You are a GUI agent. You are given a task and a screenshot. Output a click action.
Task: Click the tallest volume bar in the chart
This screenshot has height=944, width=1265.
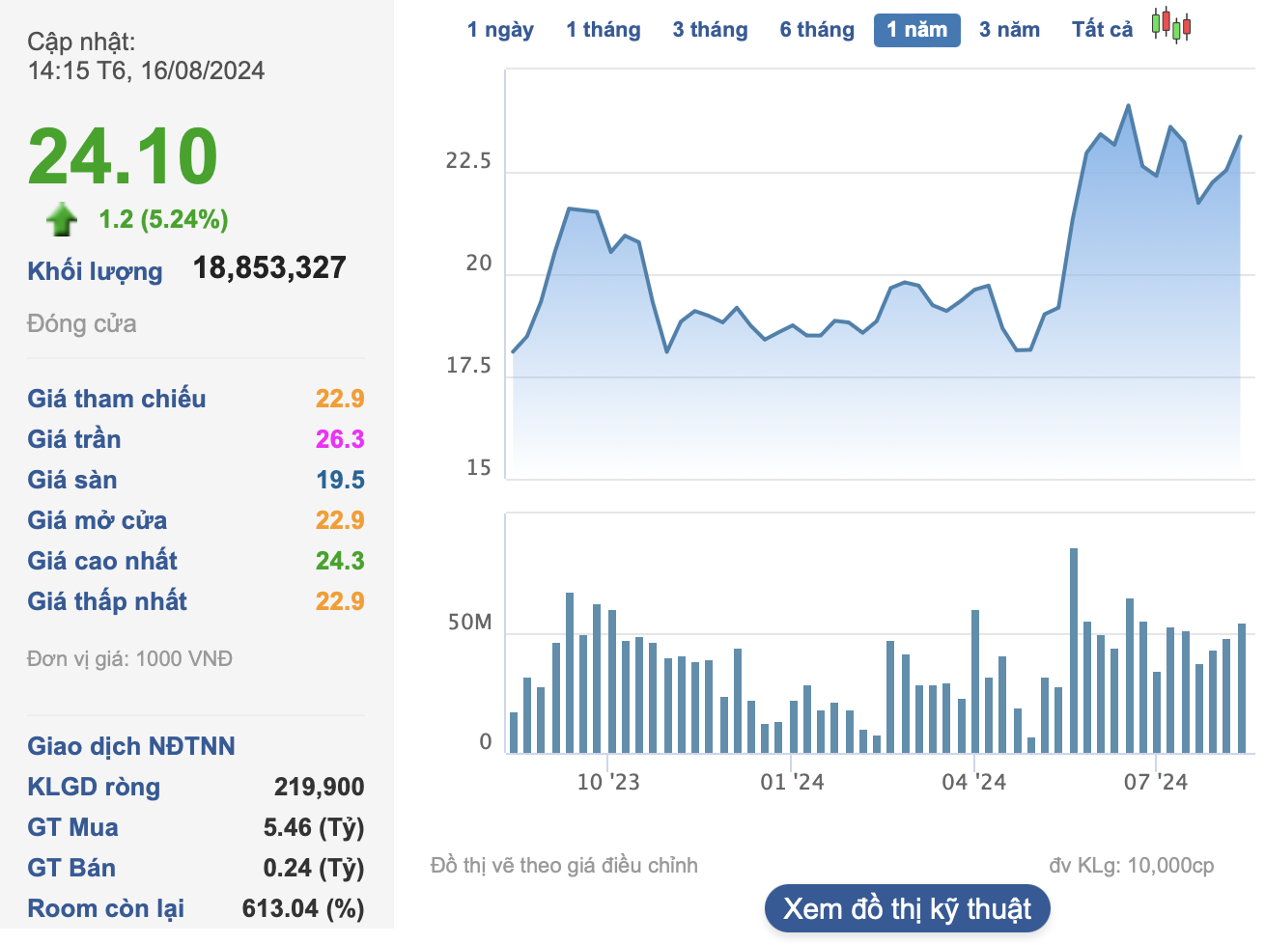(1074, 651)
